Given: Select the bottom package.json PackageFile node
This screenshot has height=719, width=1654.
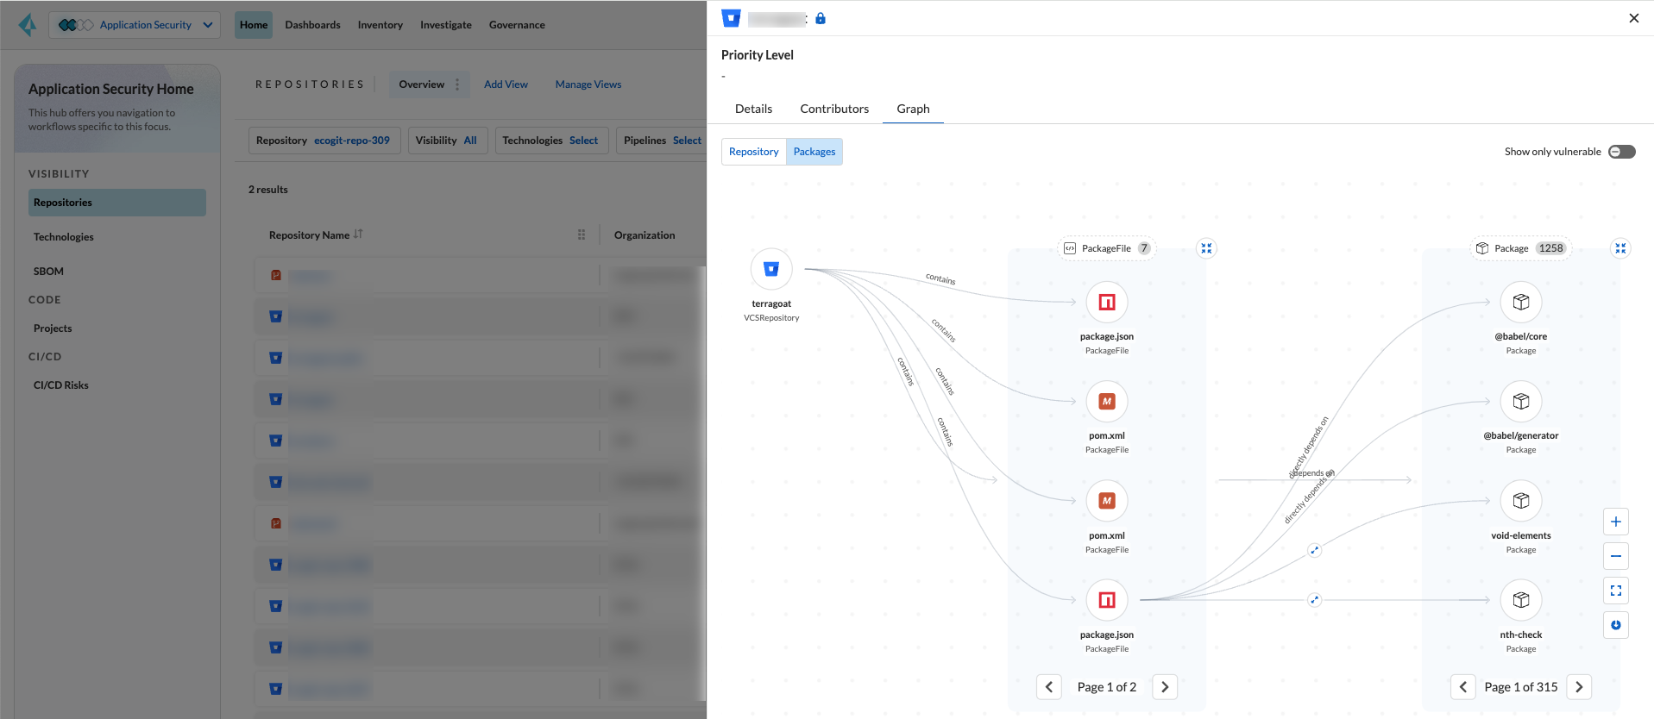Looking at the screenshot, I should (1107, 600).
